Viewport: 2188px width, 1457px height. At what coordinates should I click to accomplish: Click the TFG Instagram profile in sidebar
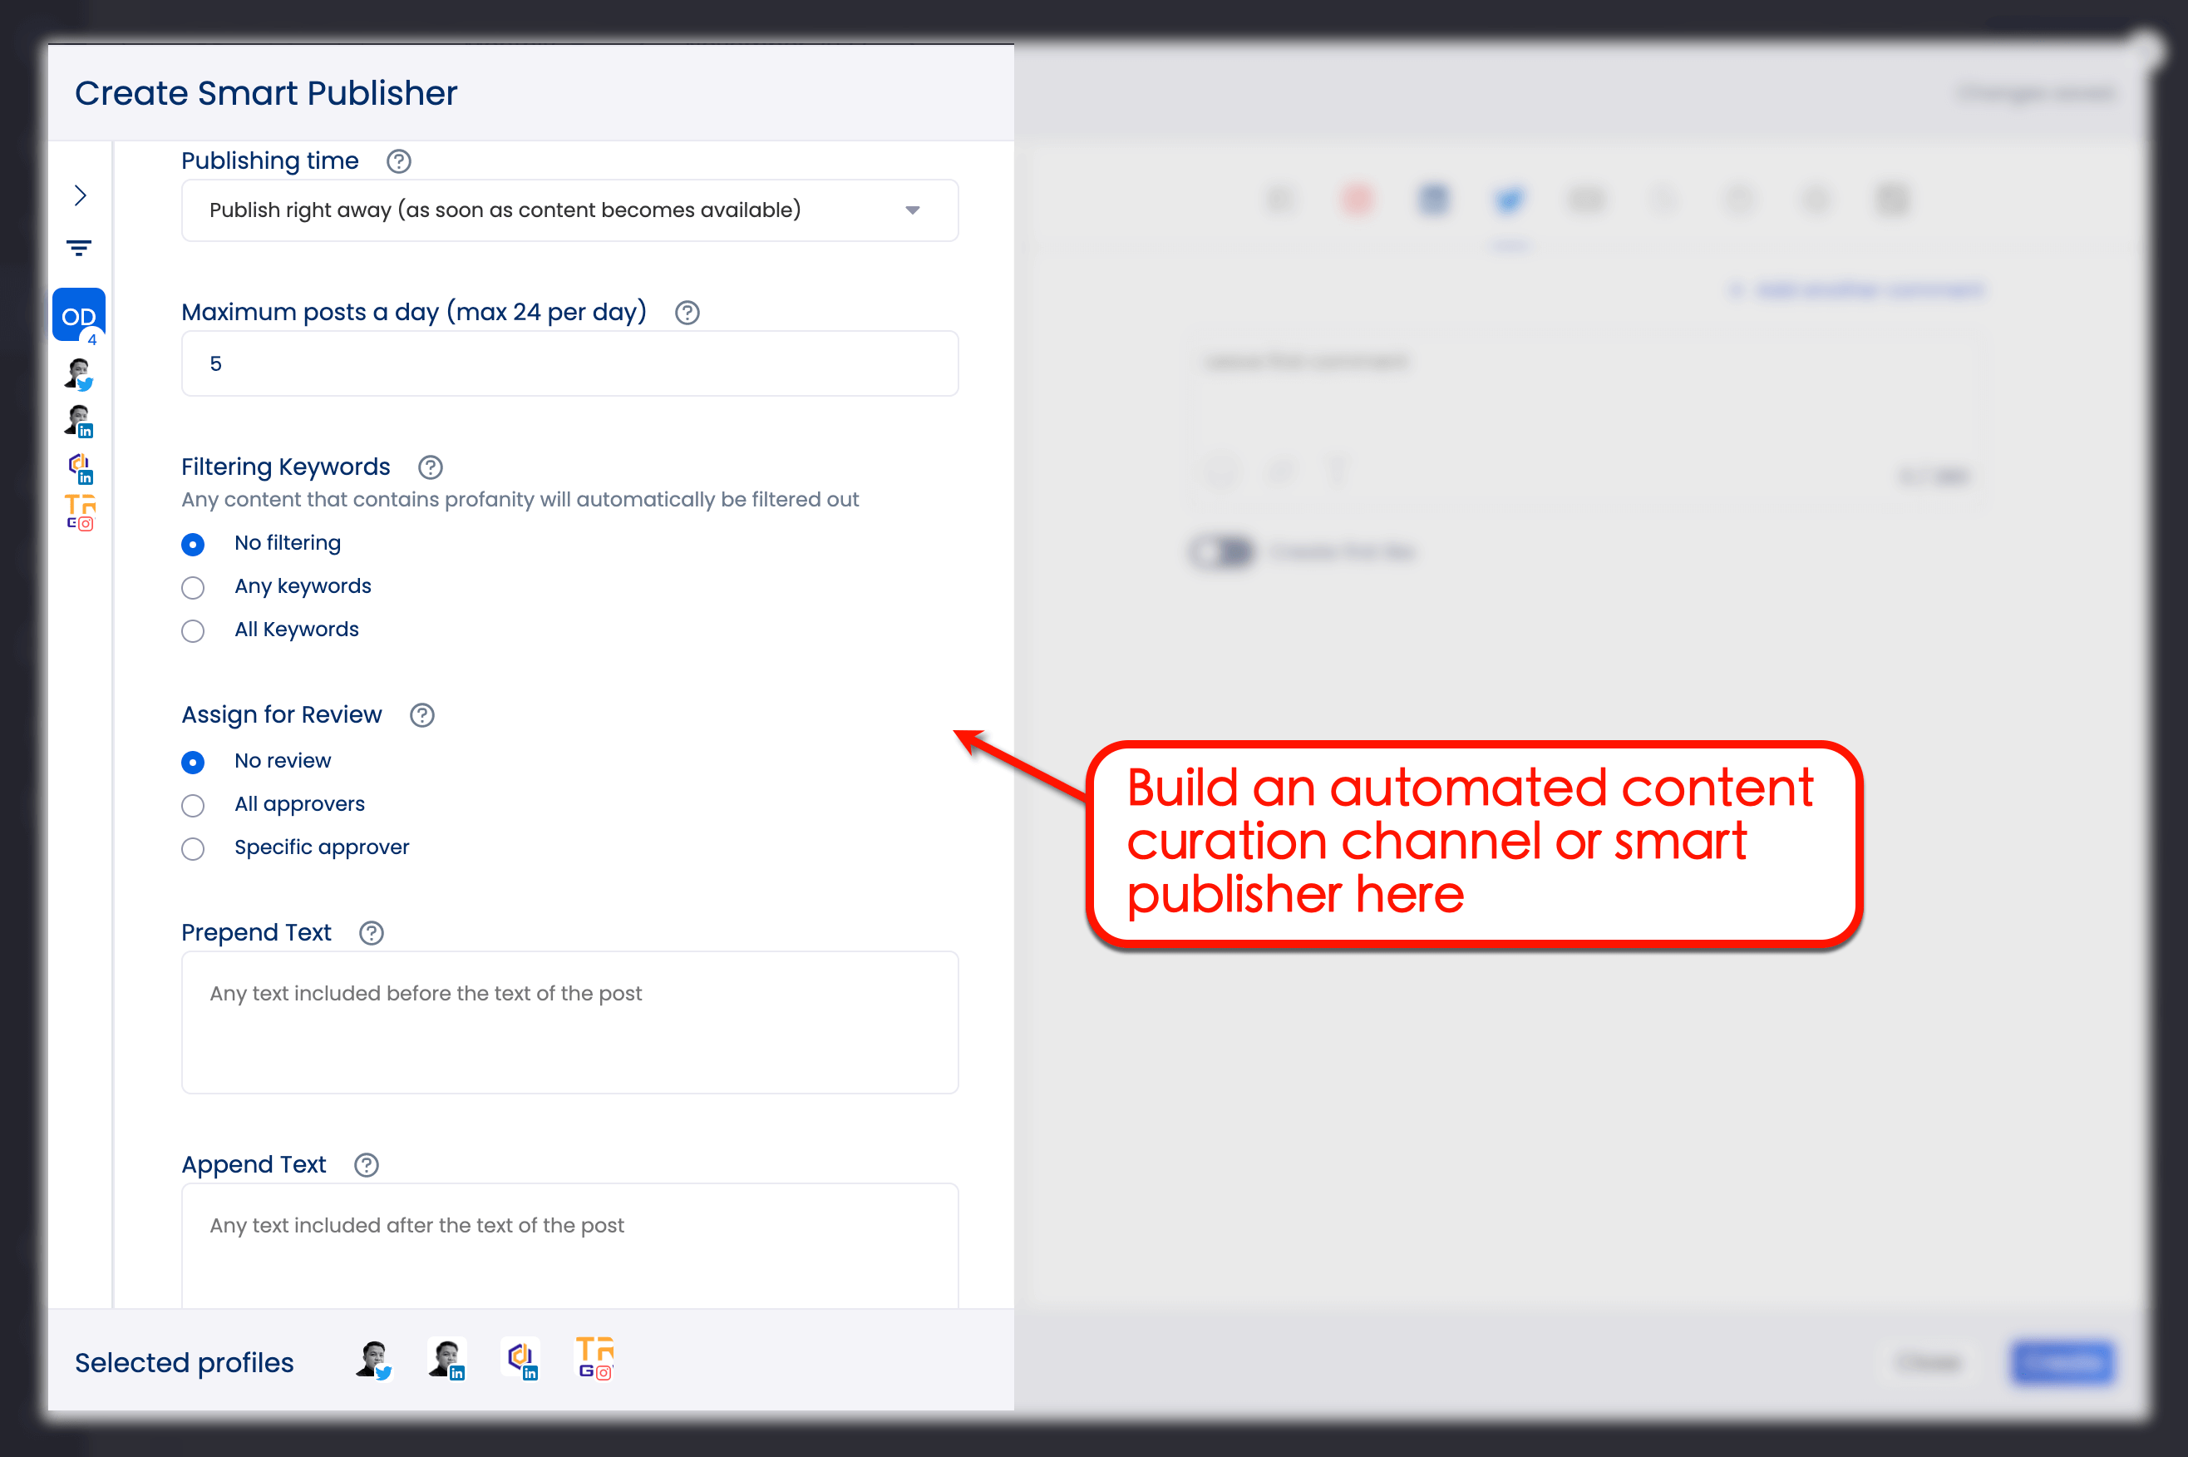80,512
